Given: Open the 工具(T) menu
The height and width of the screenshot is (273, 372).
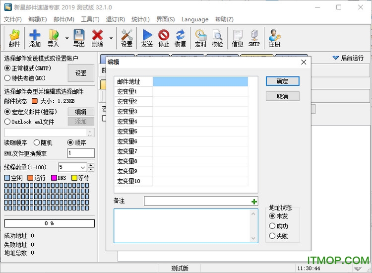Looking at the screenshot, I should [x=90, y=19].
